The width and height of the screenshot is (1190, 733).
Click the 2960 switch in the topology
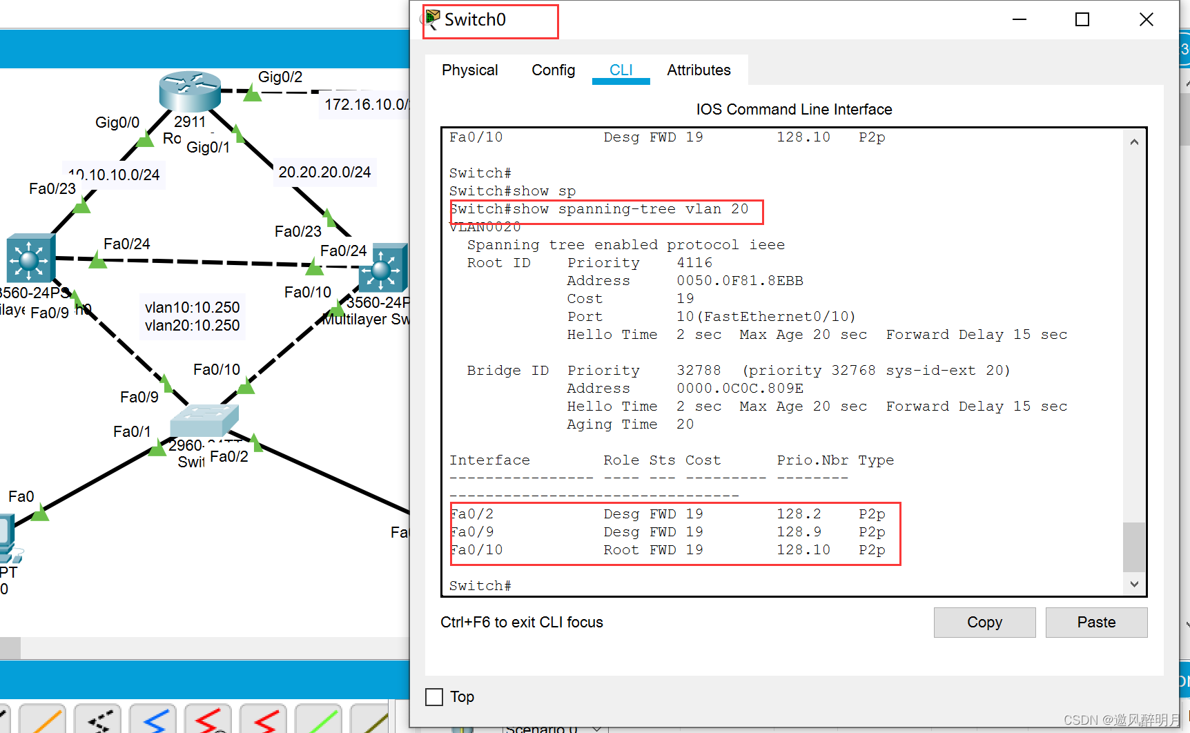[x=204, y=420]
